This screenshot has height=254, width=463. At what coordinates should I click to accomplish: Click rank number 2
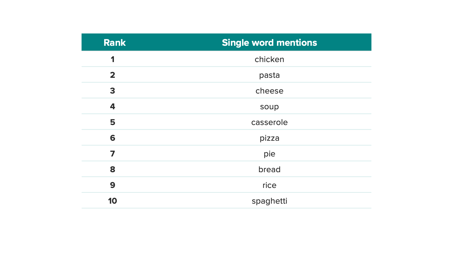(x=112, y=75)
